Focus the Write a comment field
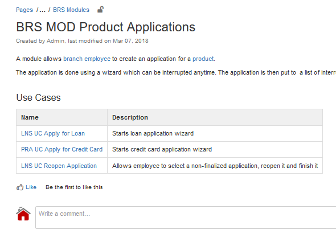The width and height of the screenshot is (336, 242). click(x=186, y=218)
